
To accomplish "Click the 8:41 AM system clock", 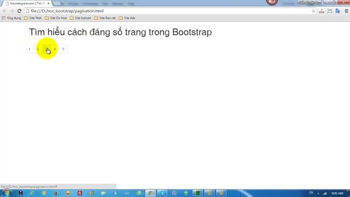I will pos(337,193).
